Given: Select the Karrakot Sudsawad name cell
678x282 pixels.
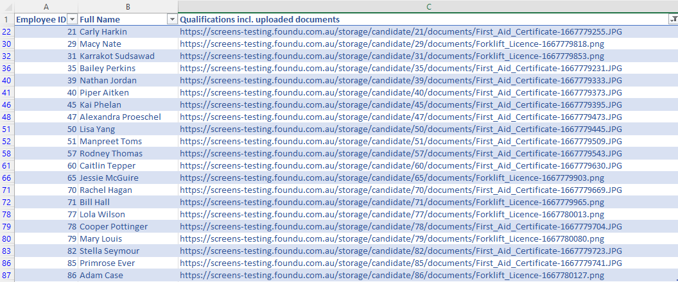Looking at the screenshot, I should (x=117, y=56).
